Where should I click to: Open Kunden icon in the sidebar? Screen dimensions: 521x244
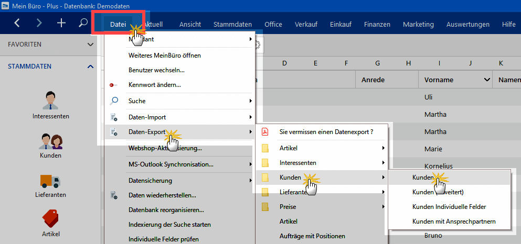point(50,141)
